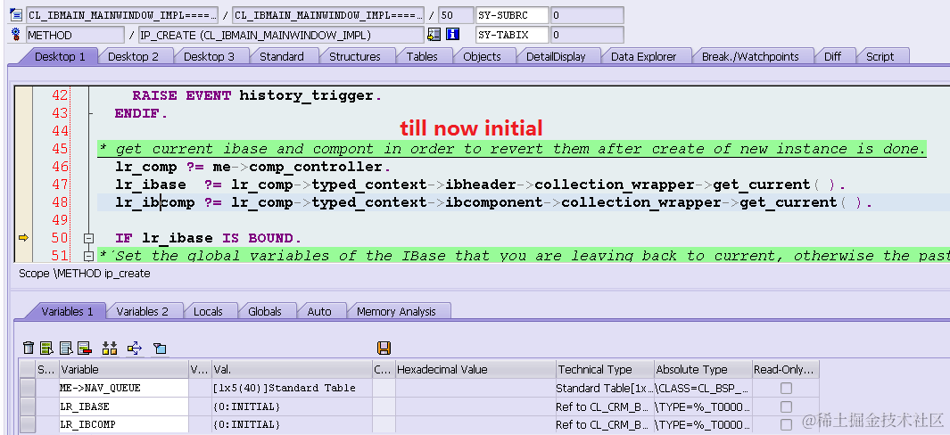Open the Structures tab
Screen dimensions: 950x435
(354, 56)
